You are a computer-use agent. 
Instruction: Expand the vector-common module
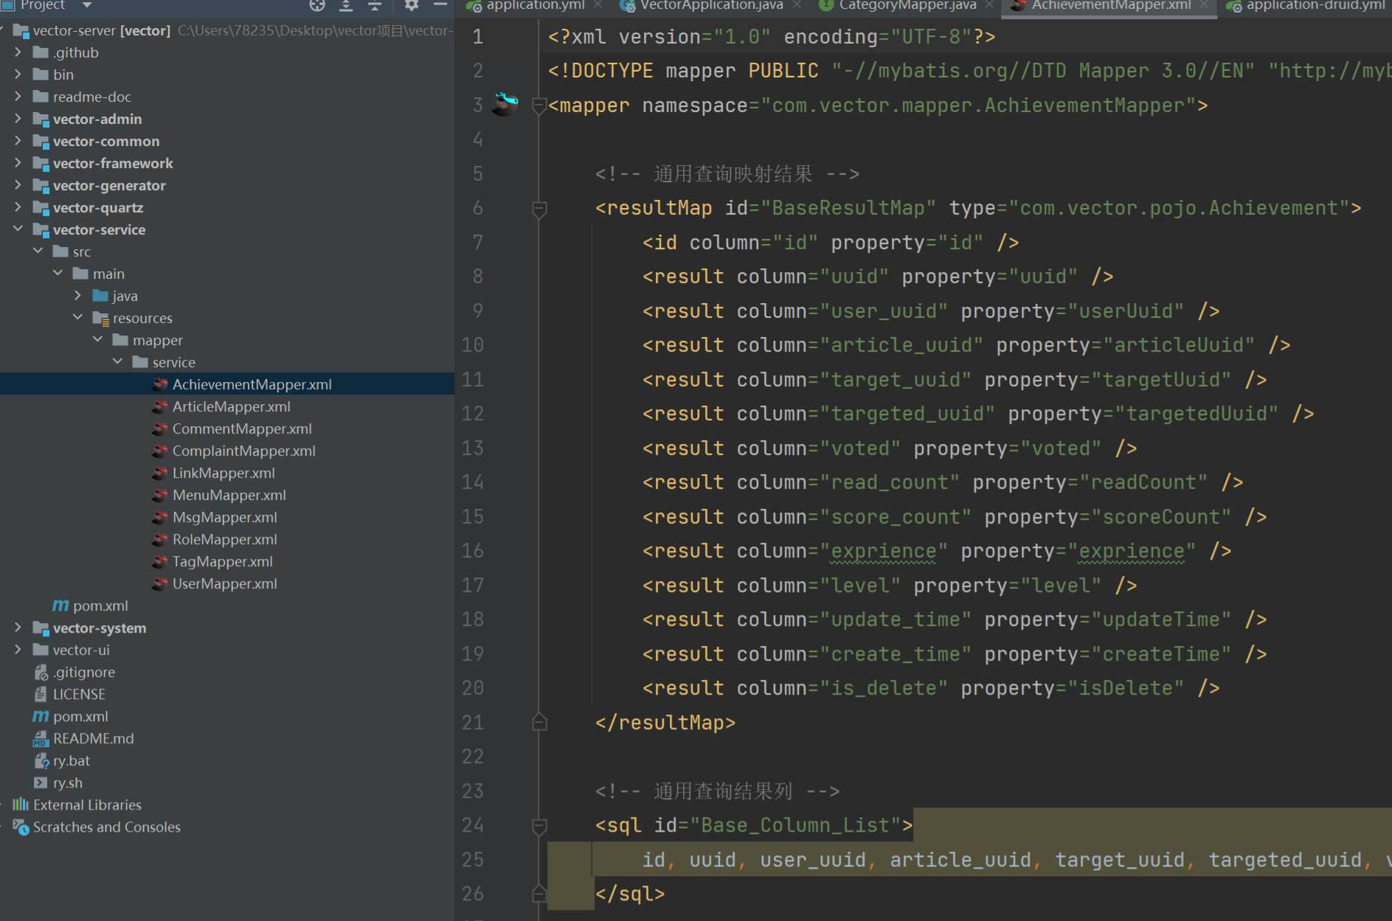click(18, 141)
